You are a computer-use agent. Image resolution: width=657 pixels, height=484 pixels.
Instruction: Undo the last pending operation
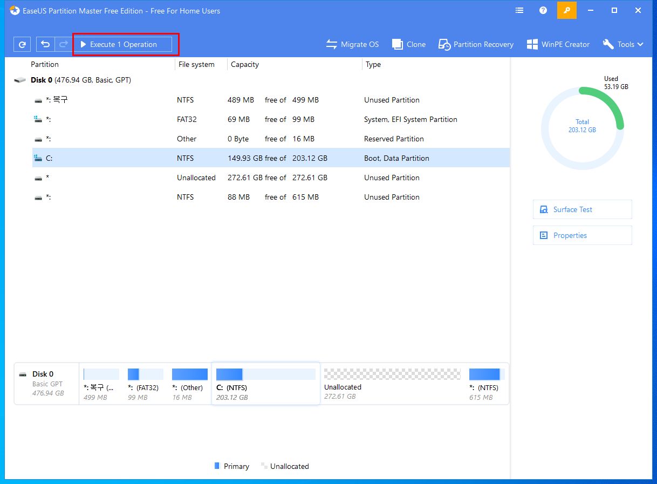click(45, 44)
